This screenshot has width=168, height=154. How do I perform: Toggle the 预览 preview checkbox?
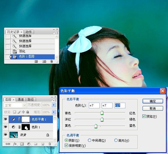pos(144,117)
